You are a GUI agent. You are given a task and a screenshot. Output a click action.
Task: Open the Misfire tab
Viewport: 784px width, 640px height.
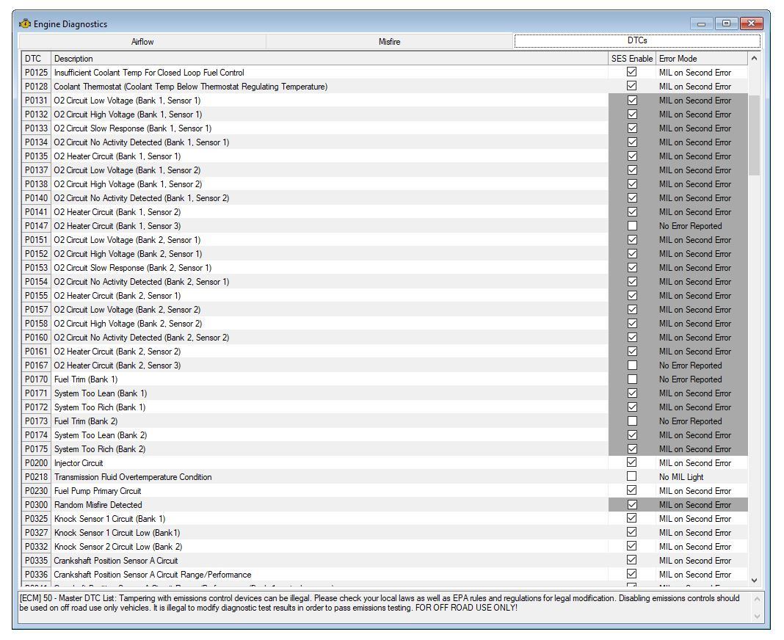[389, 42]
